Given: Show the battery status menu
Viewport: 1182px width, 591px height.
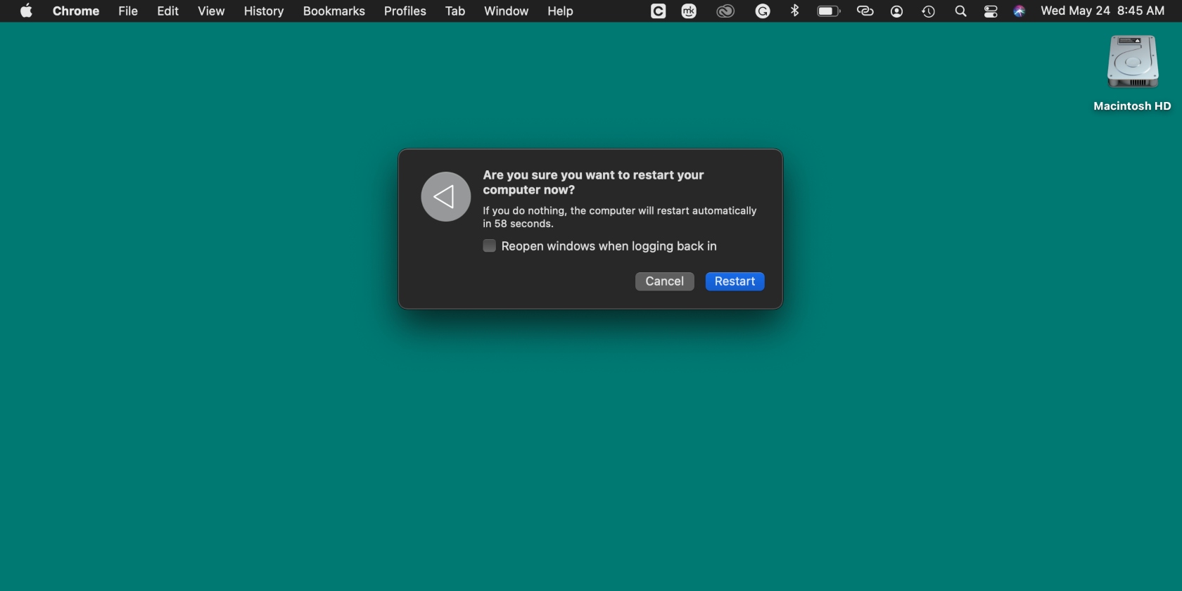Looking at the screenshot, I should tap(829, 11).
